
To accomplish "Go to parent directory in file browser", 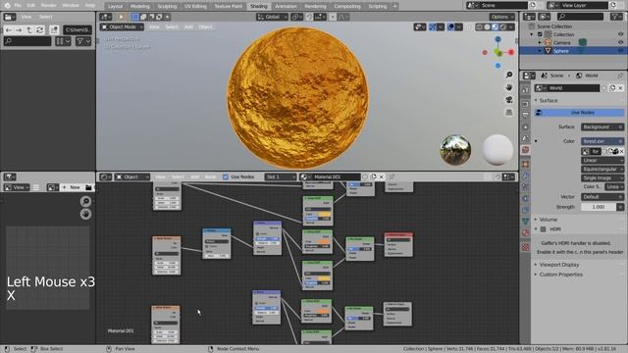I will 29,30.
